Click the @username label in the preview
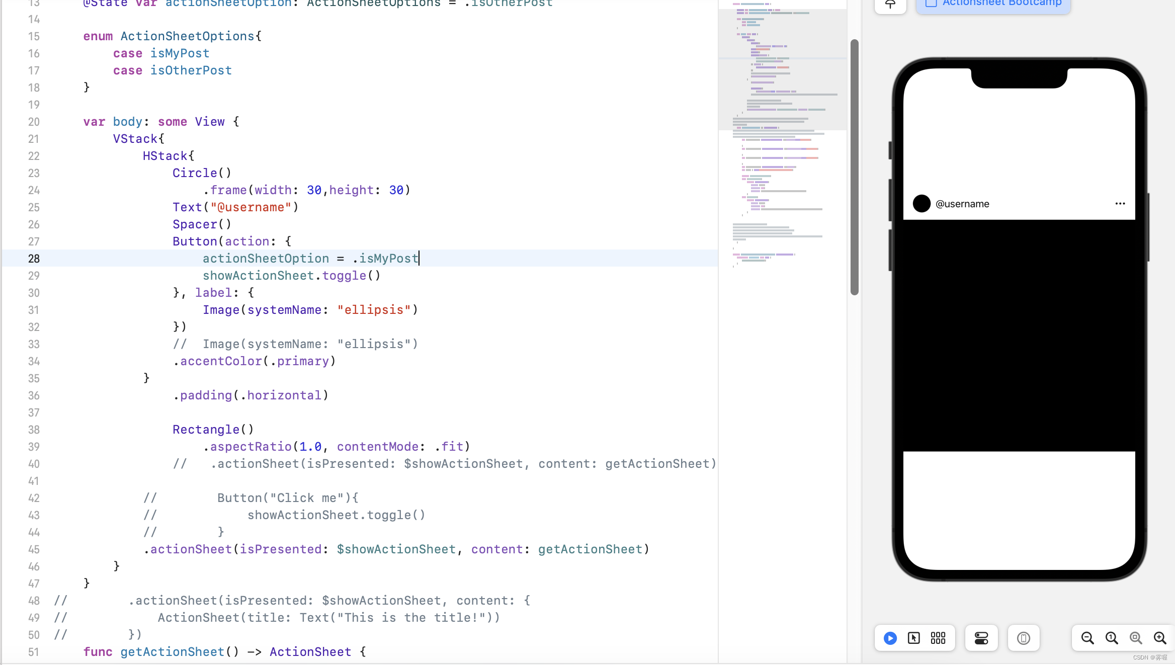Screen dimensions: 1175x665 pos(962,204)
